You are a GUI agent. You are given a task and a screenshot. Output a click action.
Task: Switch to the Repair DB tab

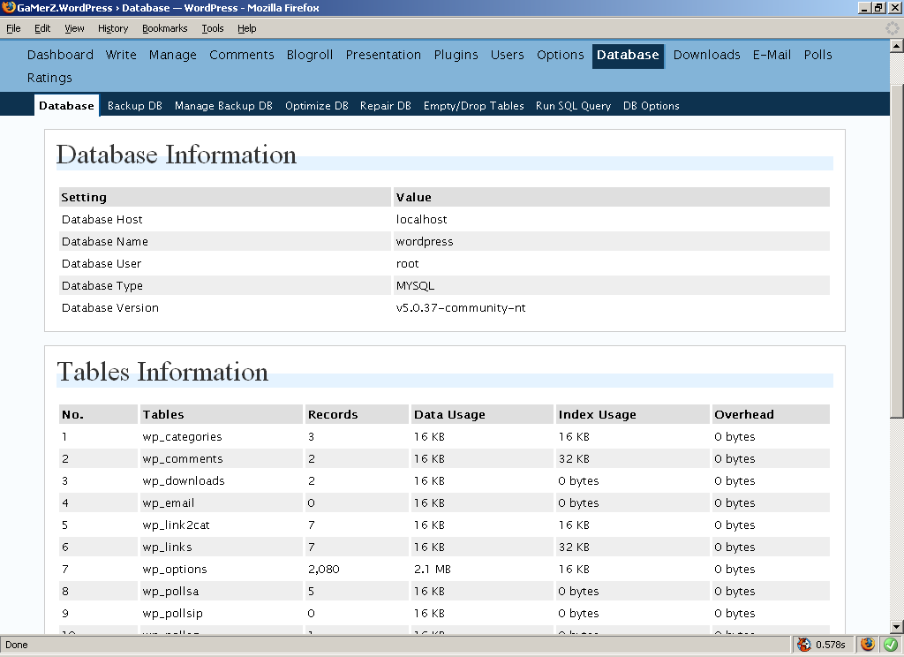tap(386, 106)
